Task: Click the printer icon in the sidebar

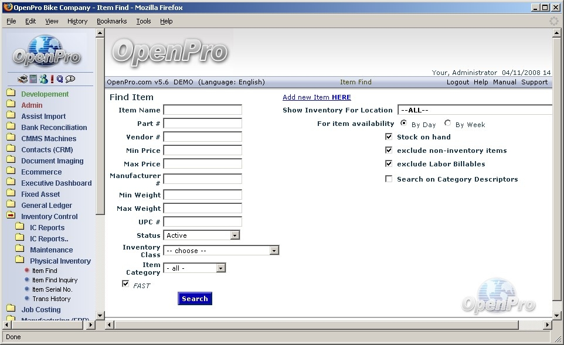Action: coord(22,79)
